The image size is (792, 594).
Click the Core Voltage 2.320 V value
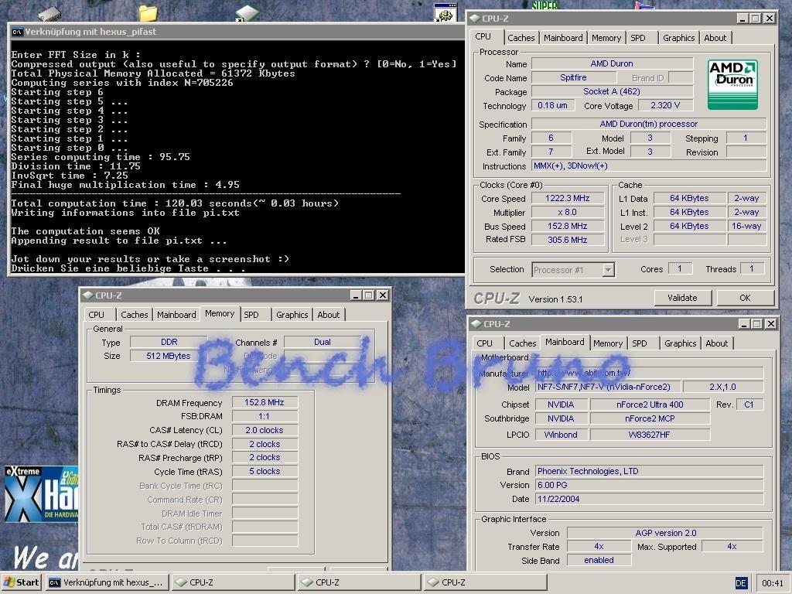(664, 105)
